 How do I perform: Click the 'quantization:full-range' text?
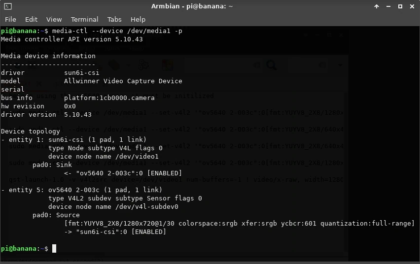coord(366,224)
